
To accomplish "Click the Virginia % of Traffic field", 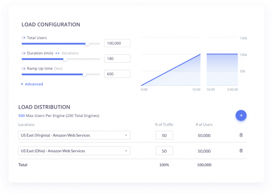I will tap(164, 135).
